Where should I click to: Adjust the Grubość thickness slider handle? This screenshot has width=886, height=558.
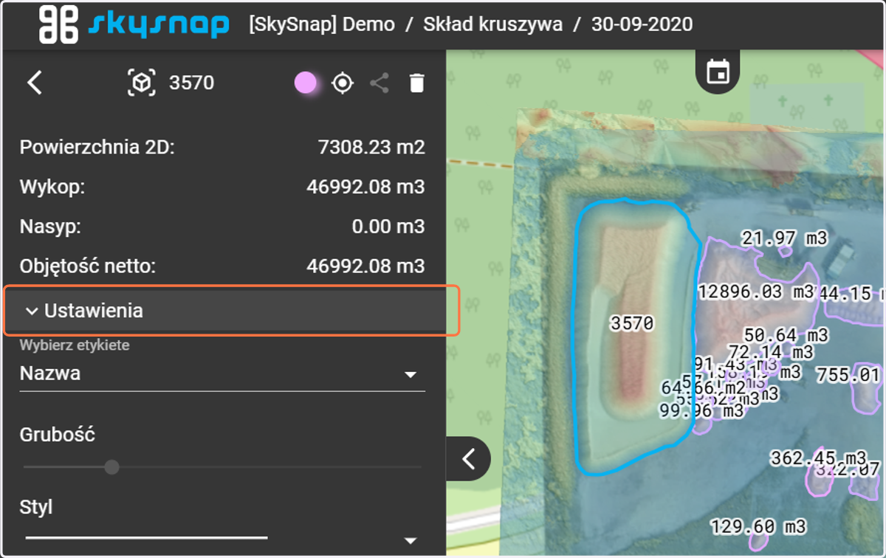[111, 467]
